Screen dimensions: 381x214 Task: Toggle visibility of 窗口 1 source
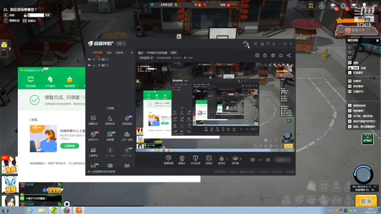pos(89,59)
